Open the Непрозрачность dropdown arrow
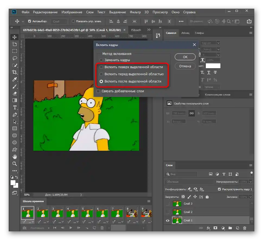The height and width of the screenshot is (240, 263). click(x=250, y=182)
